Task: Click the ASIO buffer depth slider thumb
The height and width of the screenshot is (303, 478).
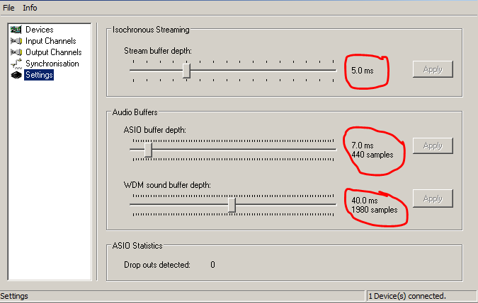Action: (x=148, y=150)
